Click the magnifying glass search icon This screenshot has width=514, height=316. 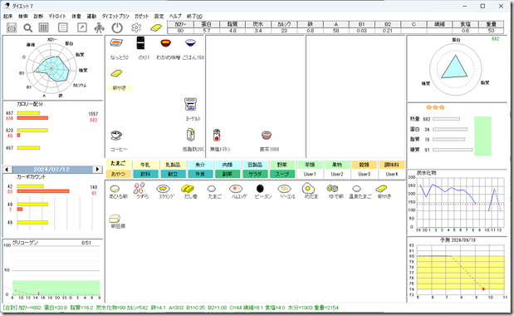click(x=28, y=28)
